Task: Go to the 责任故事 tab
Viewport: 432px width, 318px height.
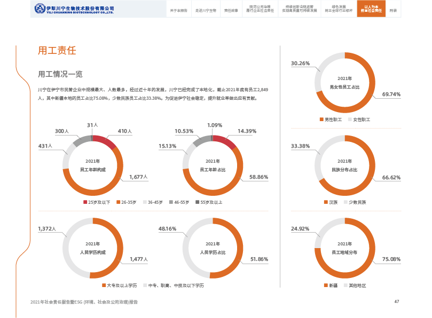Action: click(x=231, y=11)
